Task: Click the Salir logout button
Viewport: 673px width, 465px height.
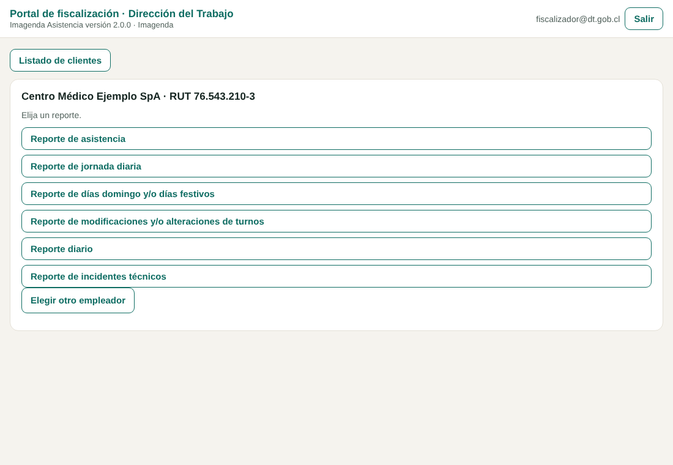Action: pyautogui.click(x=644, y=19)
